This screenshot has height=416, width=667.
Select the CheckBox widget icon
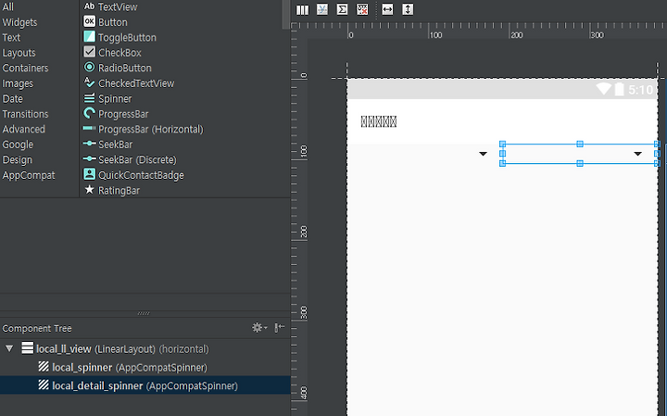pyautogui.click(x=89, y=52)
